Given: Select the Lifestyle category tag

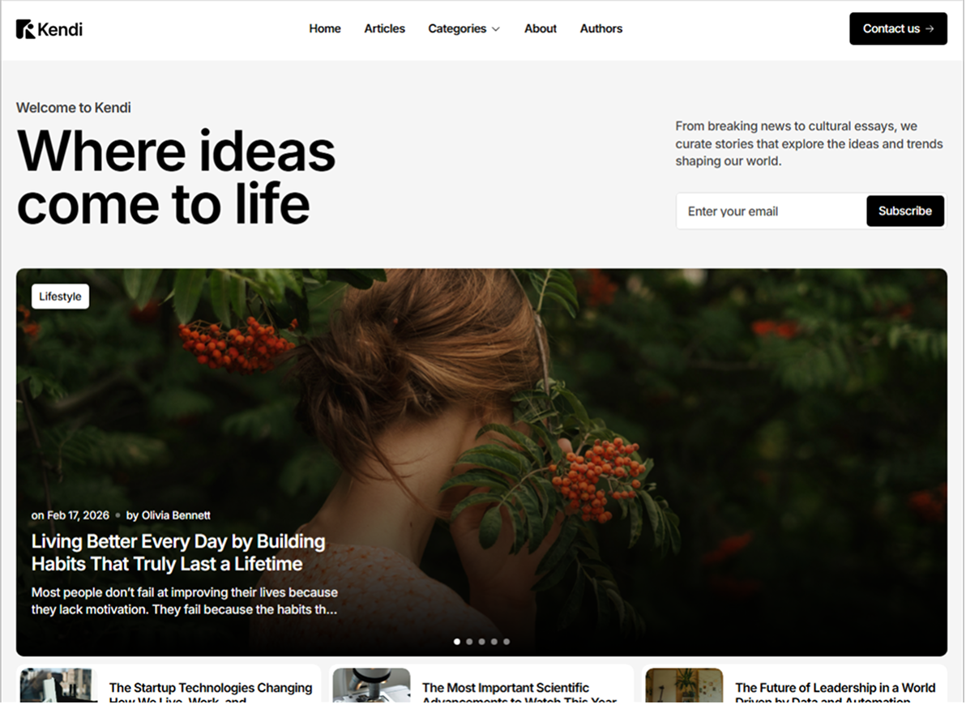Looking at the screenshot, I should (x=60, y=297).
